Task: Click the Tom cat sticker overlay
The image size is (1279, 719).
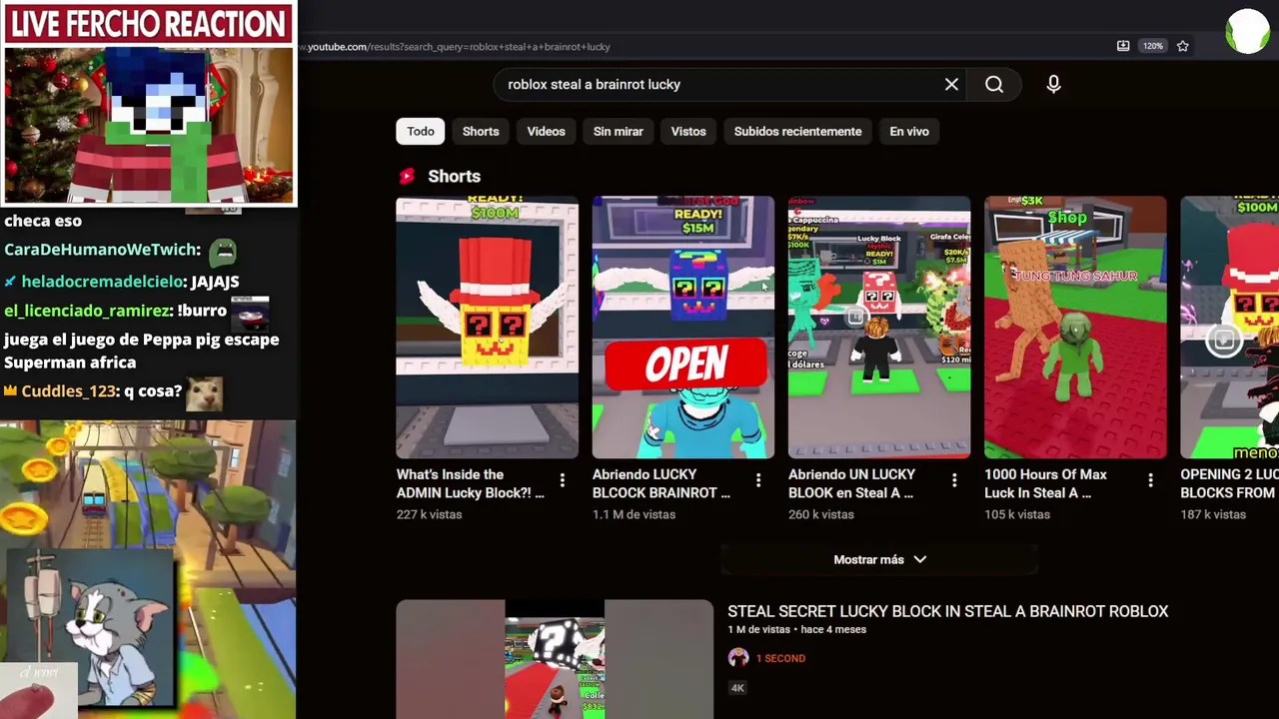Action: [90, 629]
